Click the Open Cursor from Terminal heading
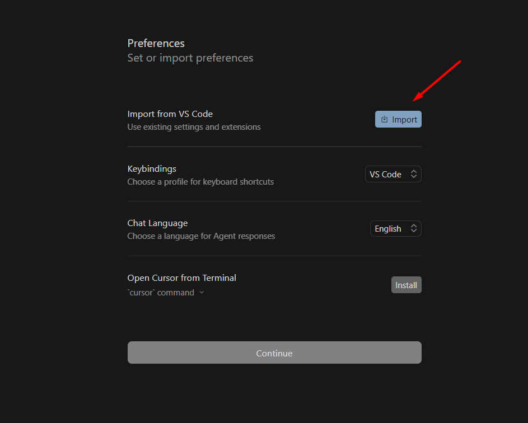 [x=181, y=278]
